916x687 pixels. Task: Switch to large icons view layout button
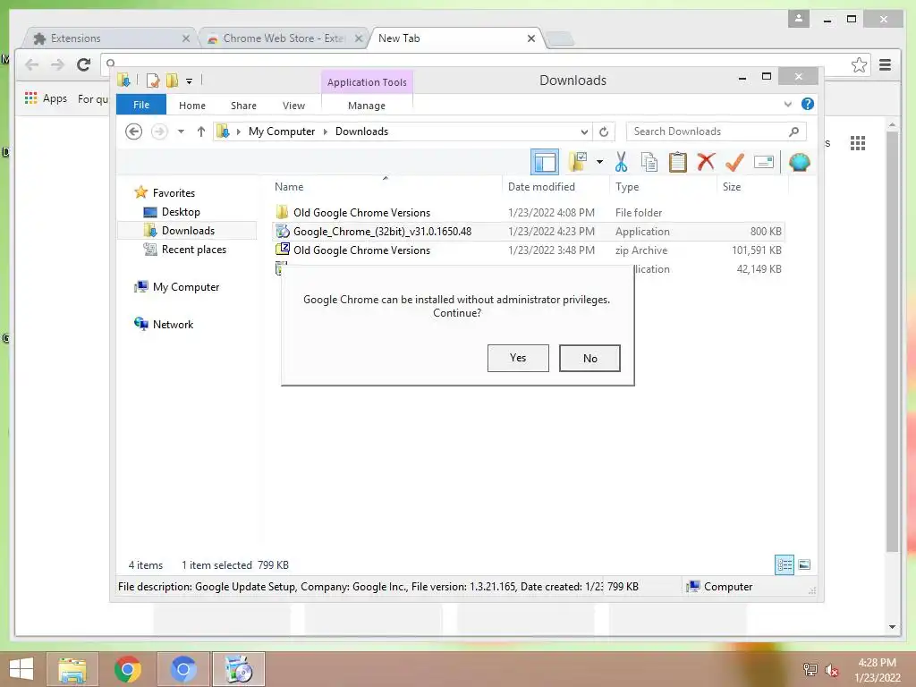point(804,564)
